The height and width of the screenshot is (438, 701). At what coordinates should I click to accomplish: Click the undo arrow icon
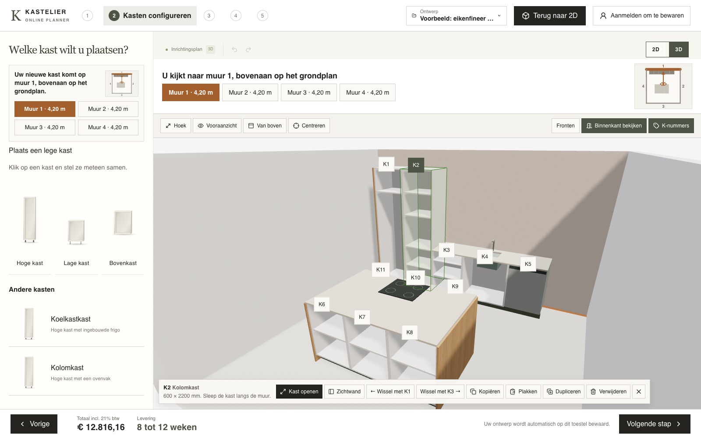pos(234,49)
